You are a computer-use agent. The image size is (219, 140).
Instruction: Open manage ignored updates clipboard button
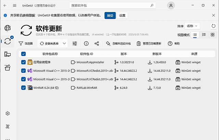tap(149, 43)
